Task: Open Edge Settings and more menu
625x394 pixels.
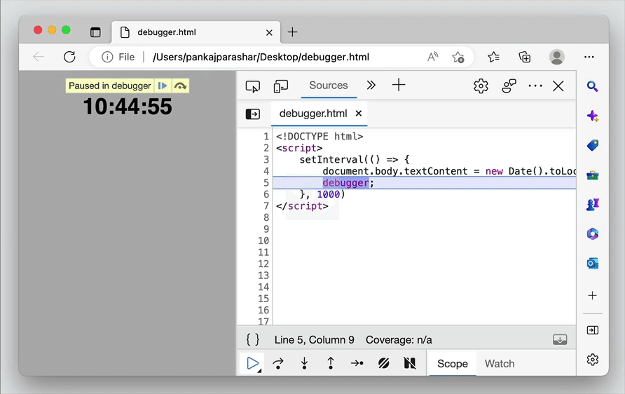Action: point(589,57)
